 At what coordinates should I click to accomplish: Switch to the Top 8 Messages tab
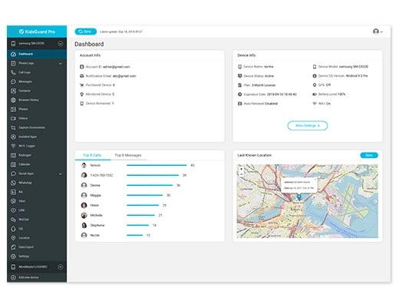pos(128,155)
